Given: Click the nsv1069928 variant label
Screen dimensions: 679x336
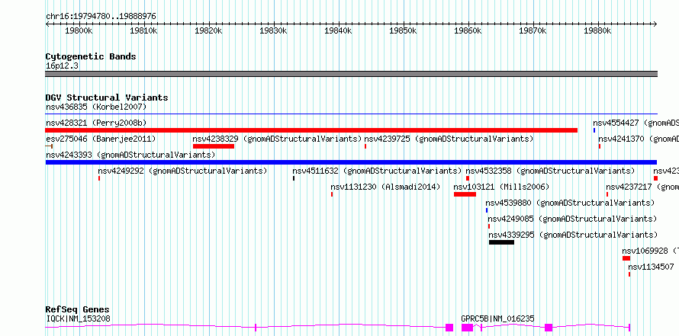Looking at the screenshot, I should point(651,251).
